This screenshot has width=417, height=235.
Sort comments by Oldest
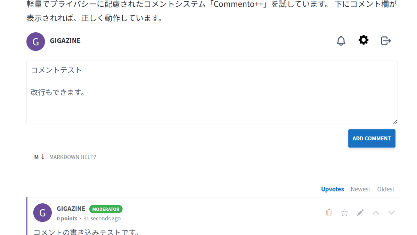click(386, 189)
